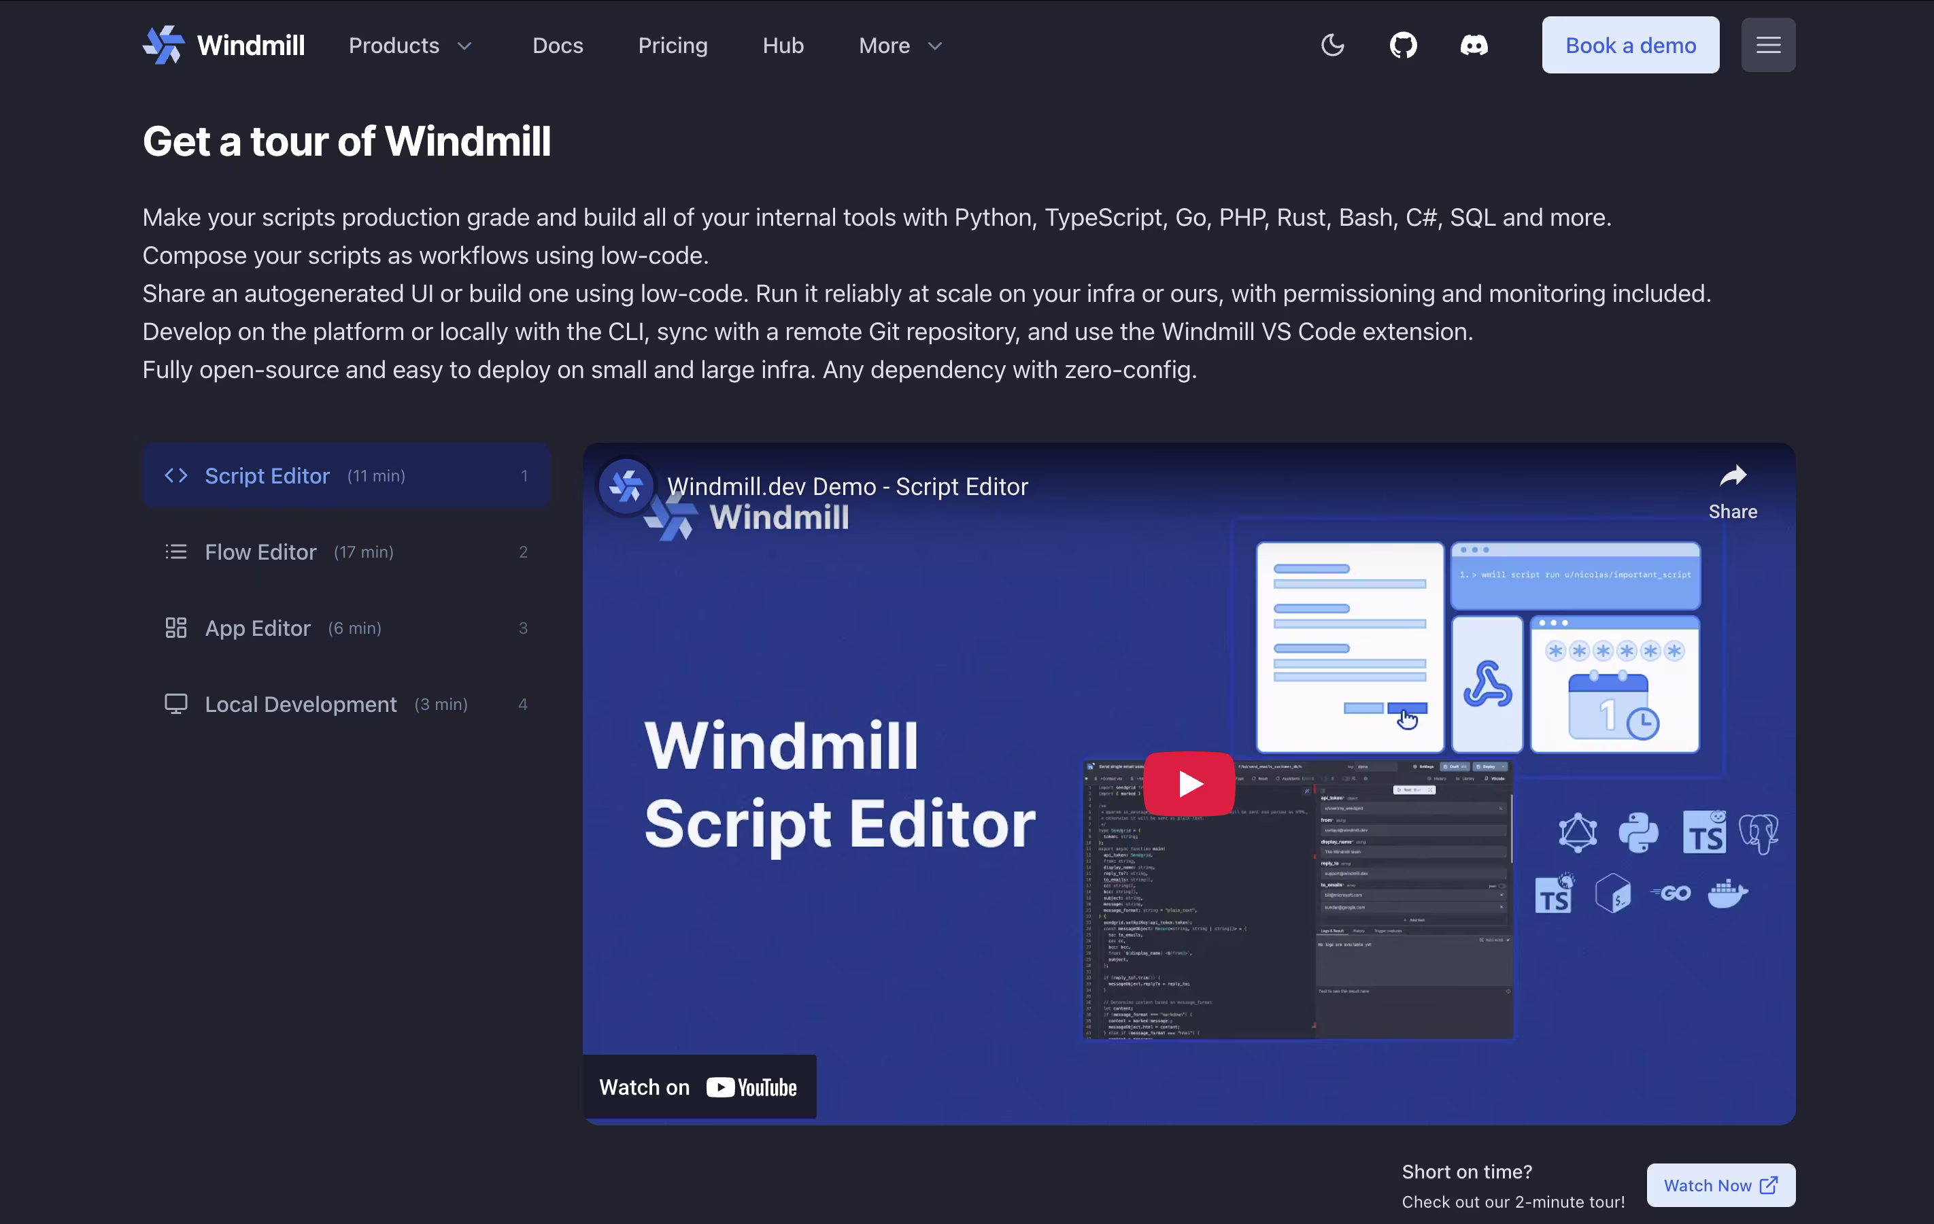Image resolution: width=1934 pixels, height=1224 pixels.
Task: Click the App Editor grid icon
Action: tap(176, 628)
